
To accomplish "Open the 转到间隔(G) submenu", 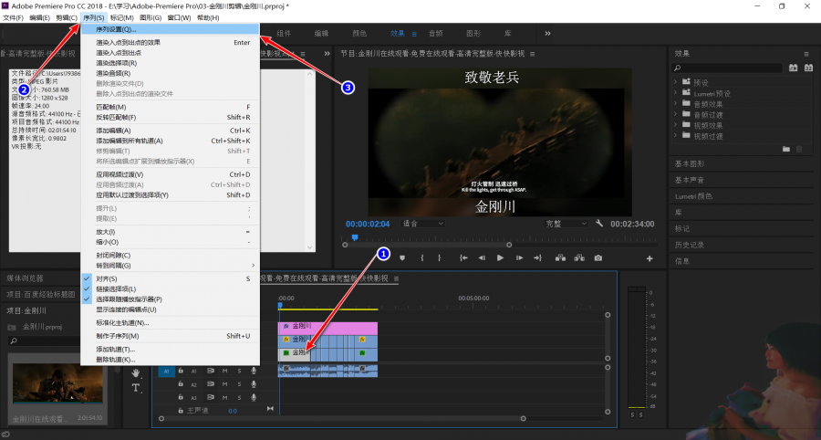I will coord(171,266).
